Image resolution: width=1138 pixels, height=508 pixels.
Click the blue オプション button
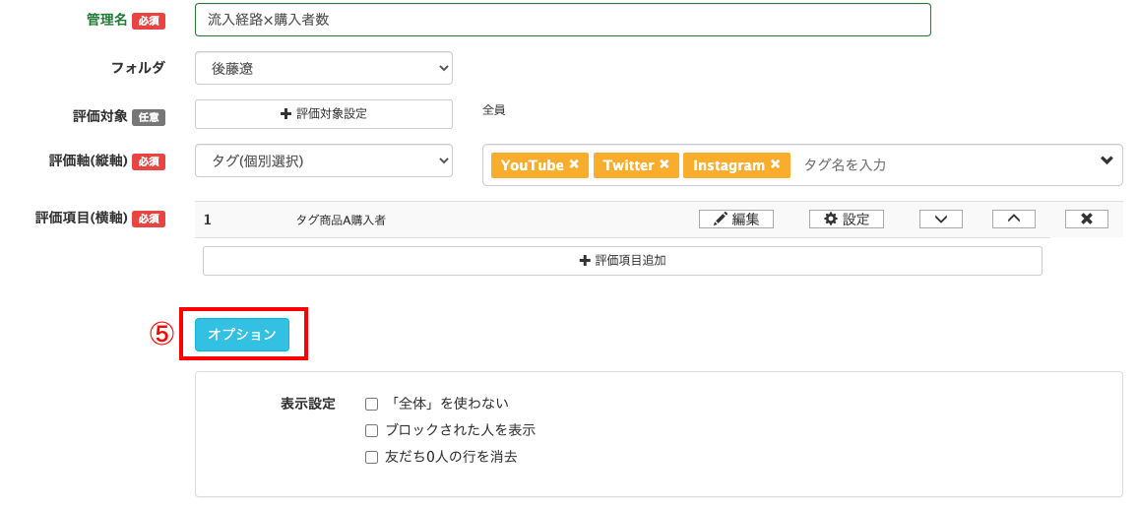[242, 335]
